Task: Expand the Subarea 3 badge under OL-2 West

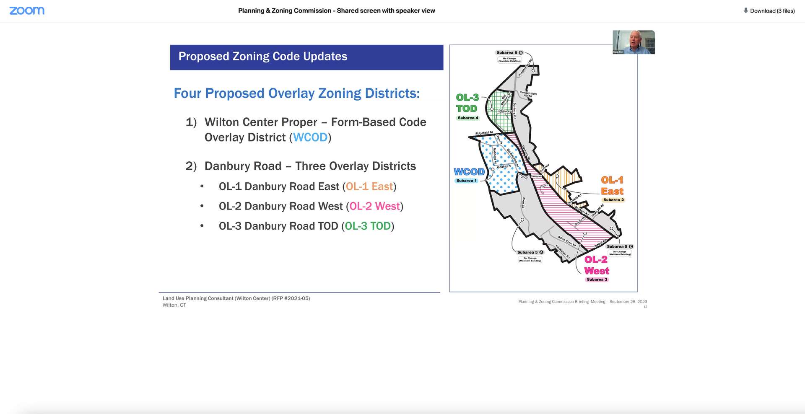Action: coord(597,279)
